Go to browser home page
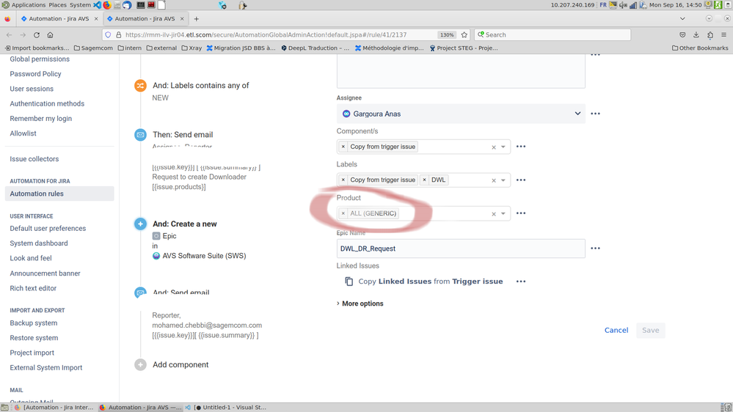 point(50,35)
